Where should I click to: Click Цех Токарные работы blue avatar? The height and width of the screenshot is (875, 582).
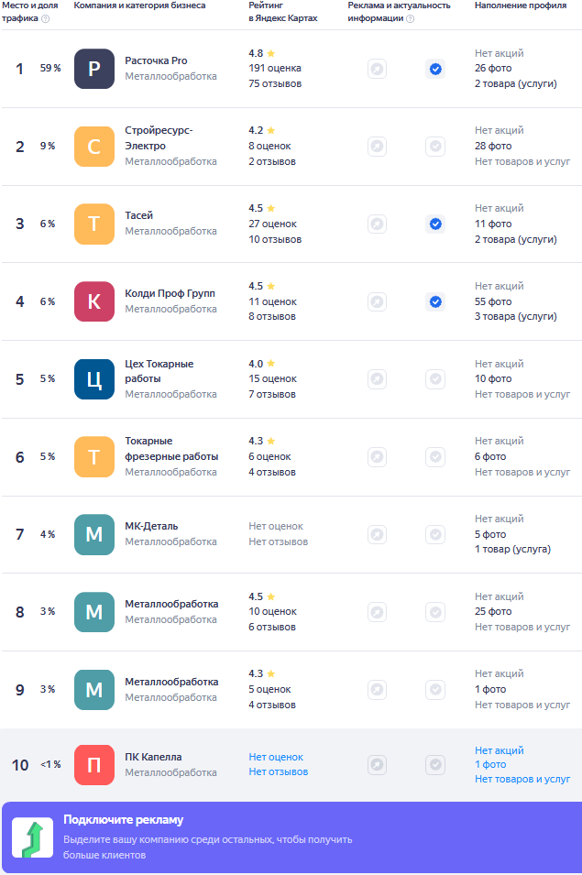click(x=94, y=379)
